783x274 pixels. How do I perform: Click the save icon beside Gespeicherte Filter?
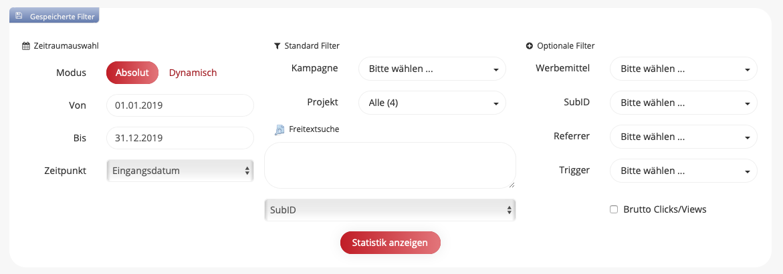tap(19, 15)
